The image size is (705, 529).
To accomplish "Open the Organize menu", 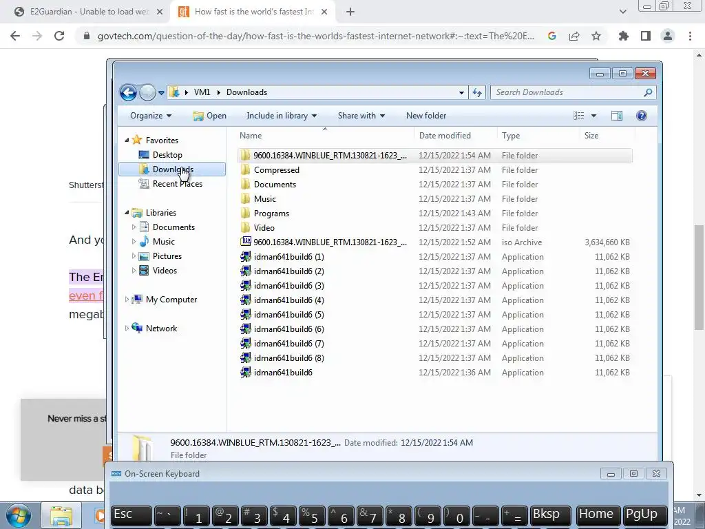I will click(x=151, y=116).
